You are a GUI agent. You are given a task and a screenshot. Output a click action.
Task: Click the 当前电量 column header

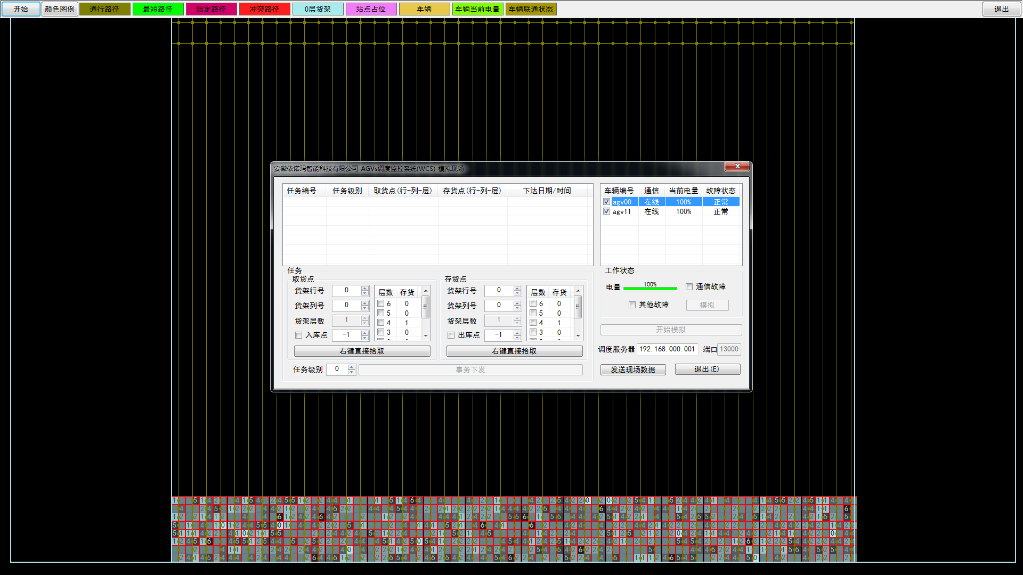click(683, 191)
